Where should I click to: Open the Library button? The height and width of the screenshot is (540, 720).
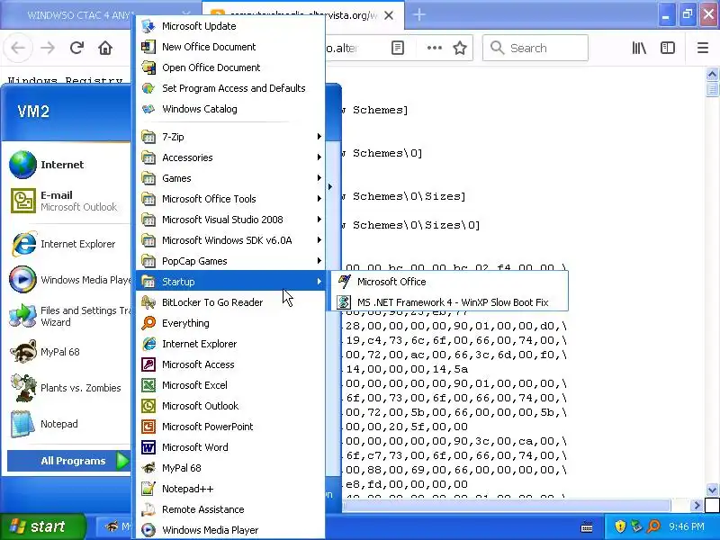pyautogui.click(x=639, y=48)
